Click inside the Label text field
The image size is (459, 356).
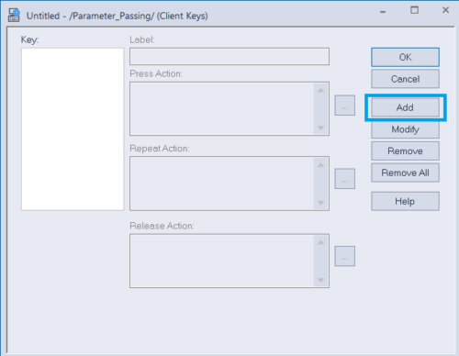(229, 56)
